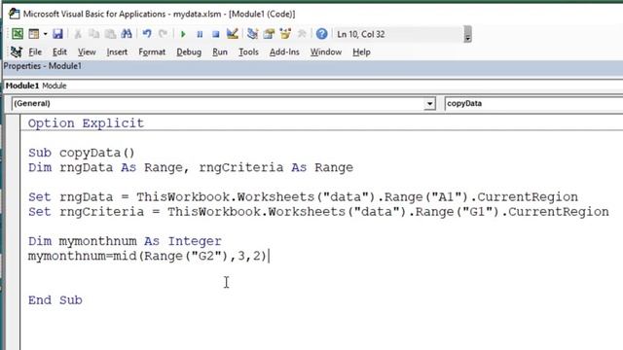The image size is (623, 350).
Task: Save the mydata.xlsm project
Action: pos(57,34)
